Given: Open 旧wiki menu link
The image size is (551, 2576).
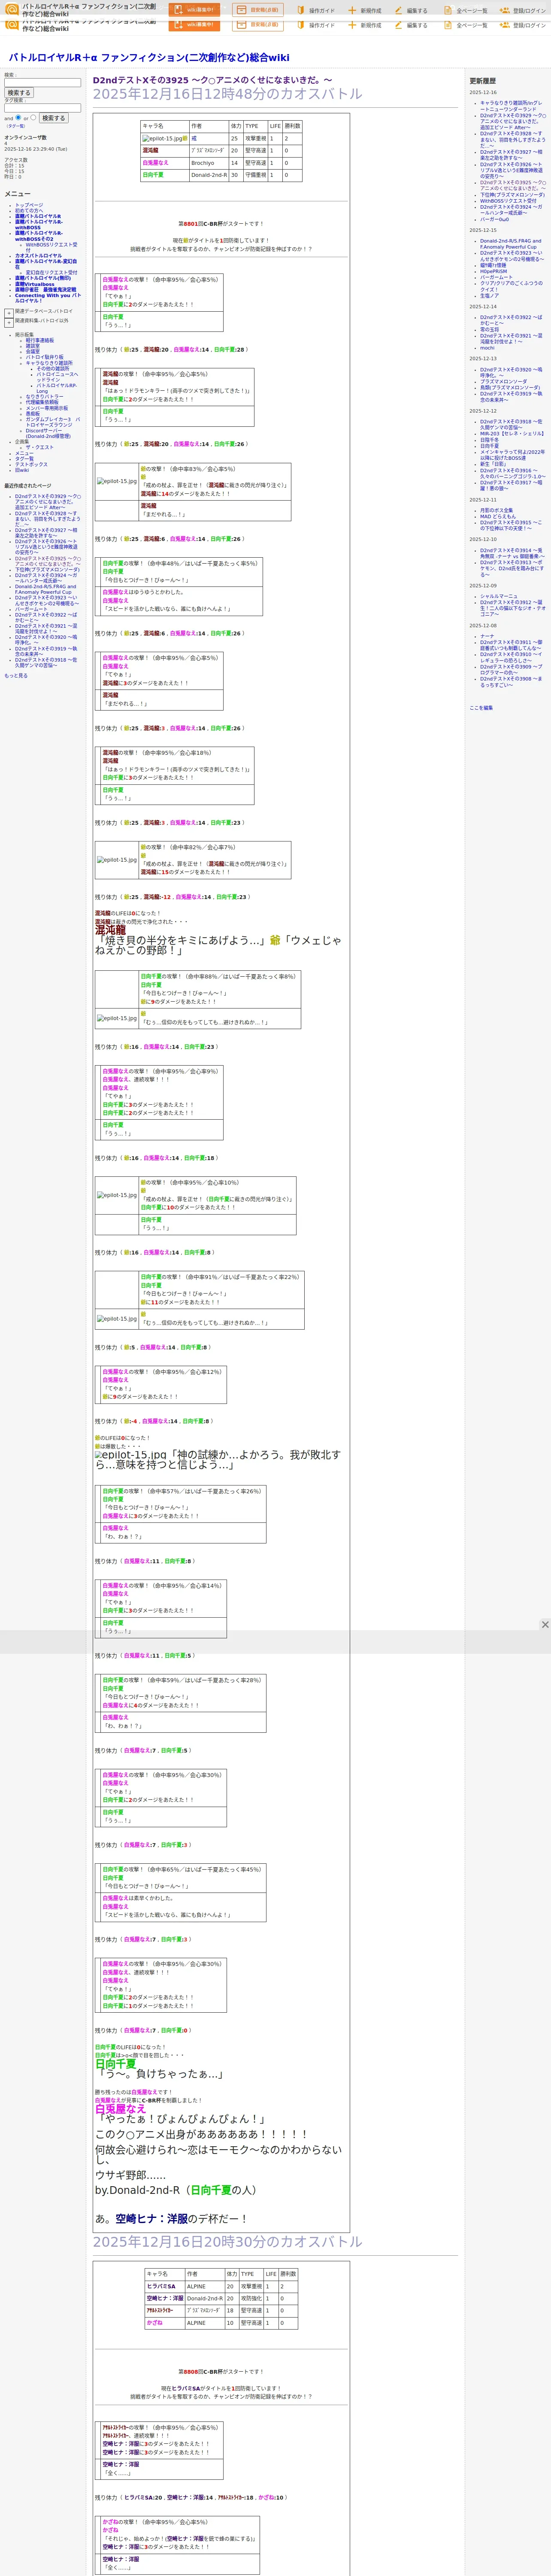Looking at the screenshot, I should point(22,470).
